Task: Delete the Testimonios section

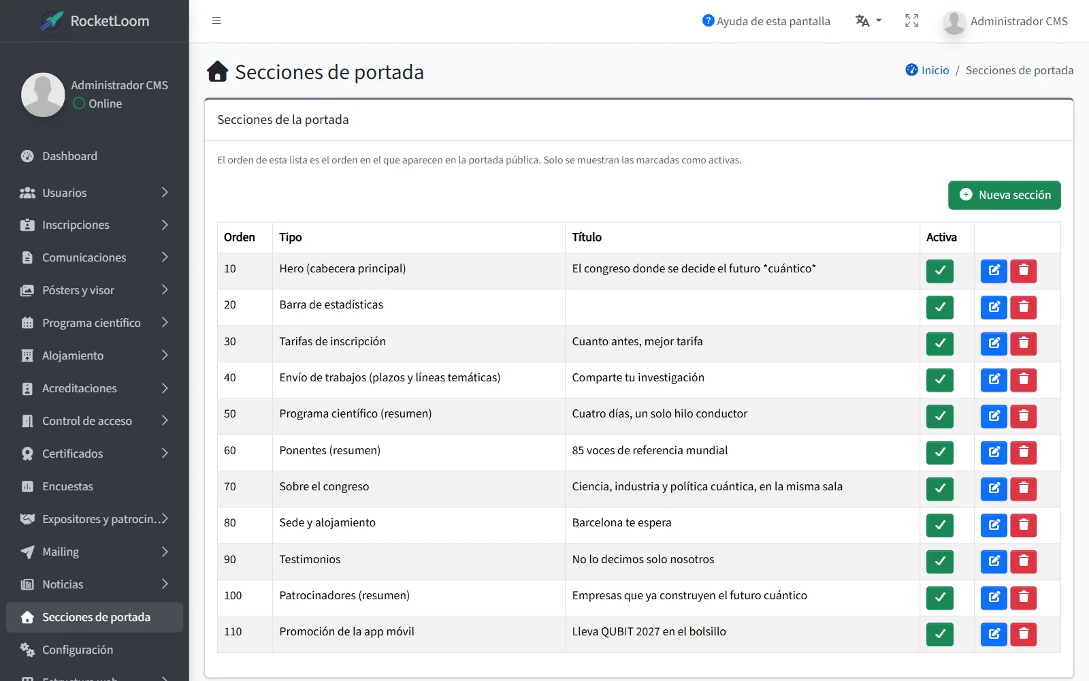Action: point(1024,561)
